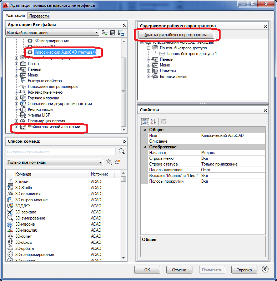Switch to the Перевести tab
Image resolution: width=277 pixels, height=281 pixels.
tap(39, 16)
